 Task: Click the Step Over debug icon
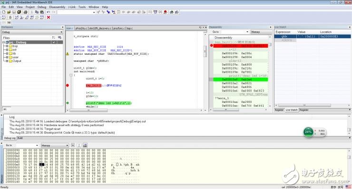coord(17,17)
